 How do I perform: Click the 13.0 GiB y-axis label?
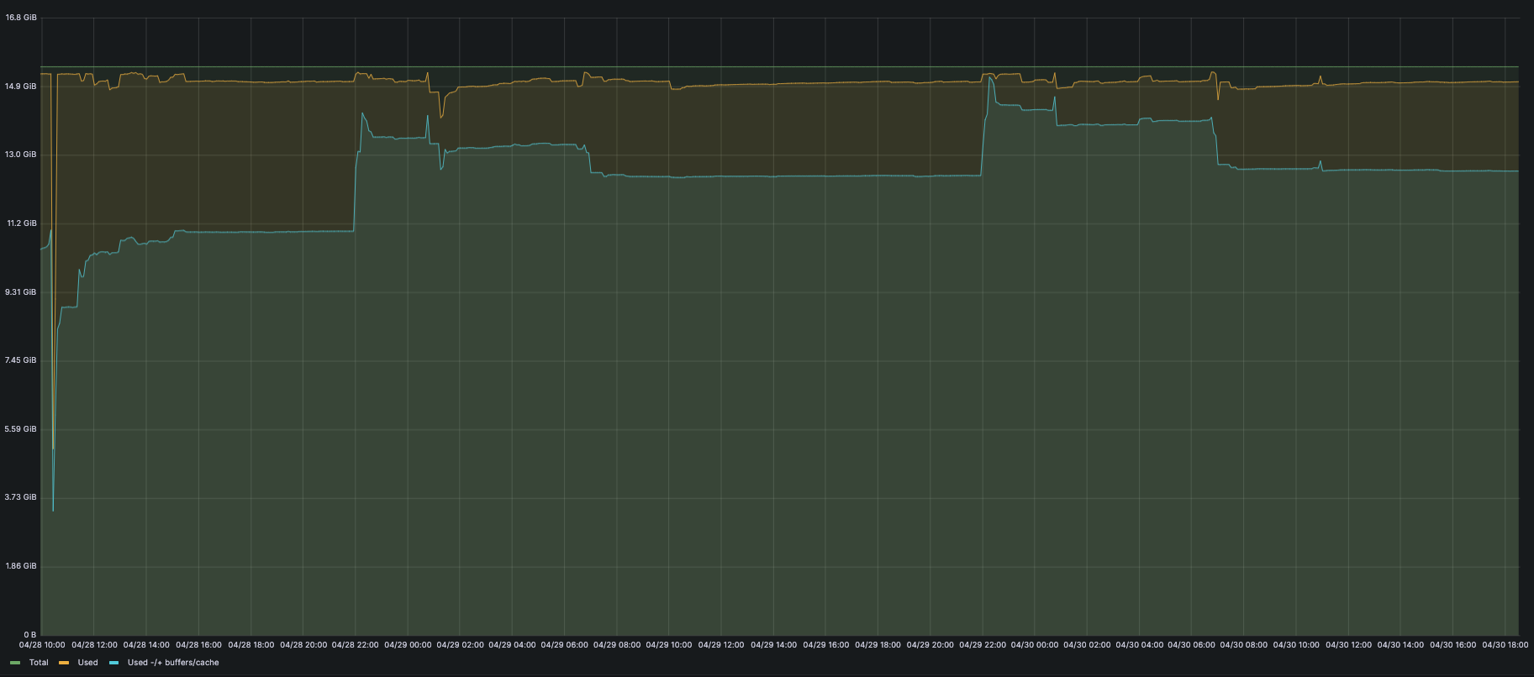click(x=21, y=155)
